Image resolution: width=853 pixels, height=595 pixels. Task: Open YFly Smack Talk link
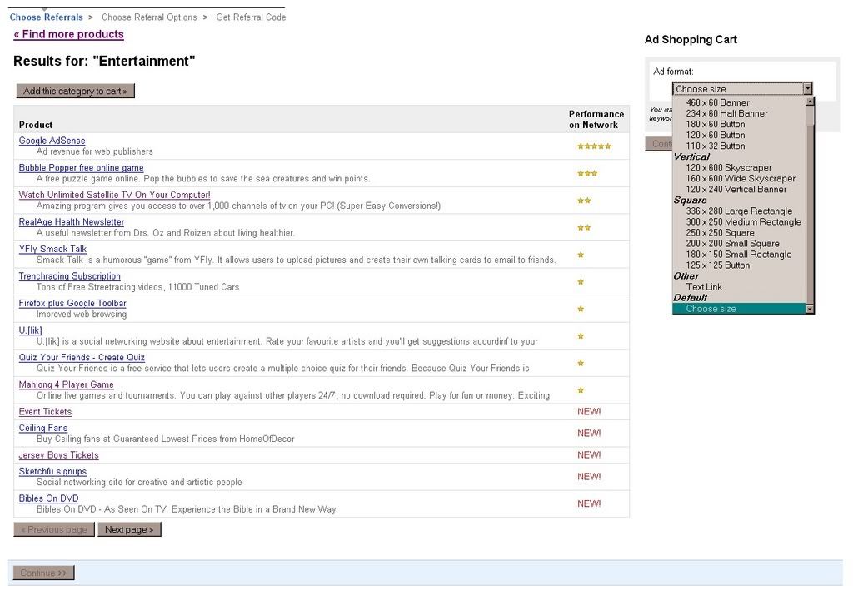(52, 250)
